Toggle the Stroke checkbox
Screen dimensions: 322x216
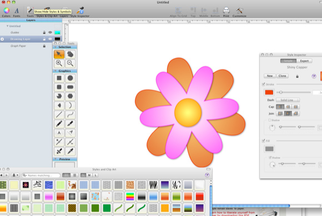click(x=264, y=84)
